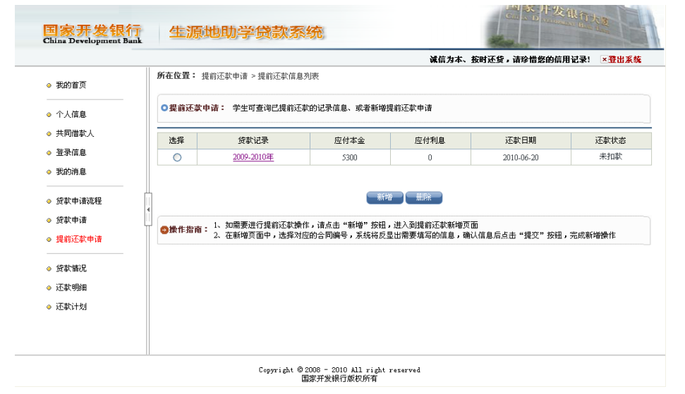Click the orange arrow icon beside 操作指南
The image size is (685, 394).
[164, 230]
